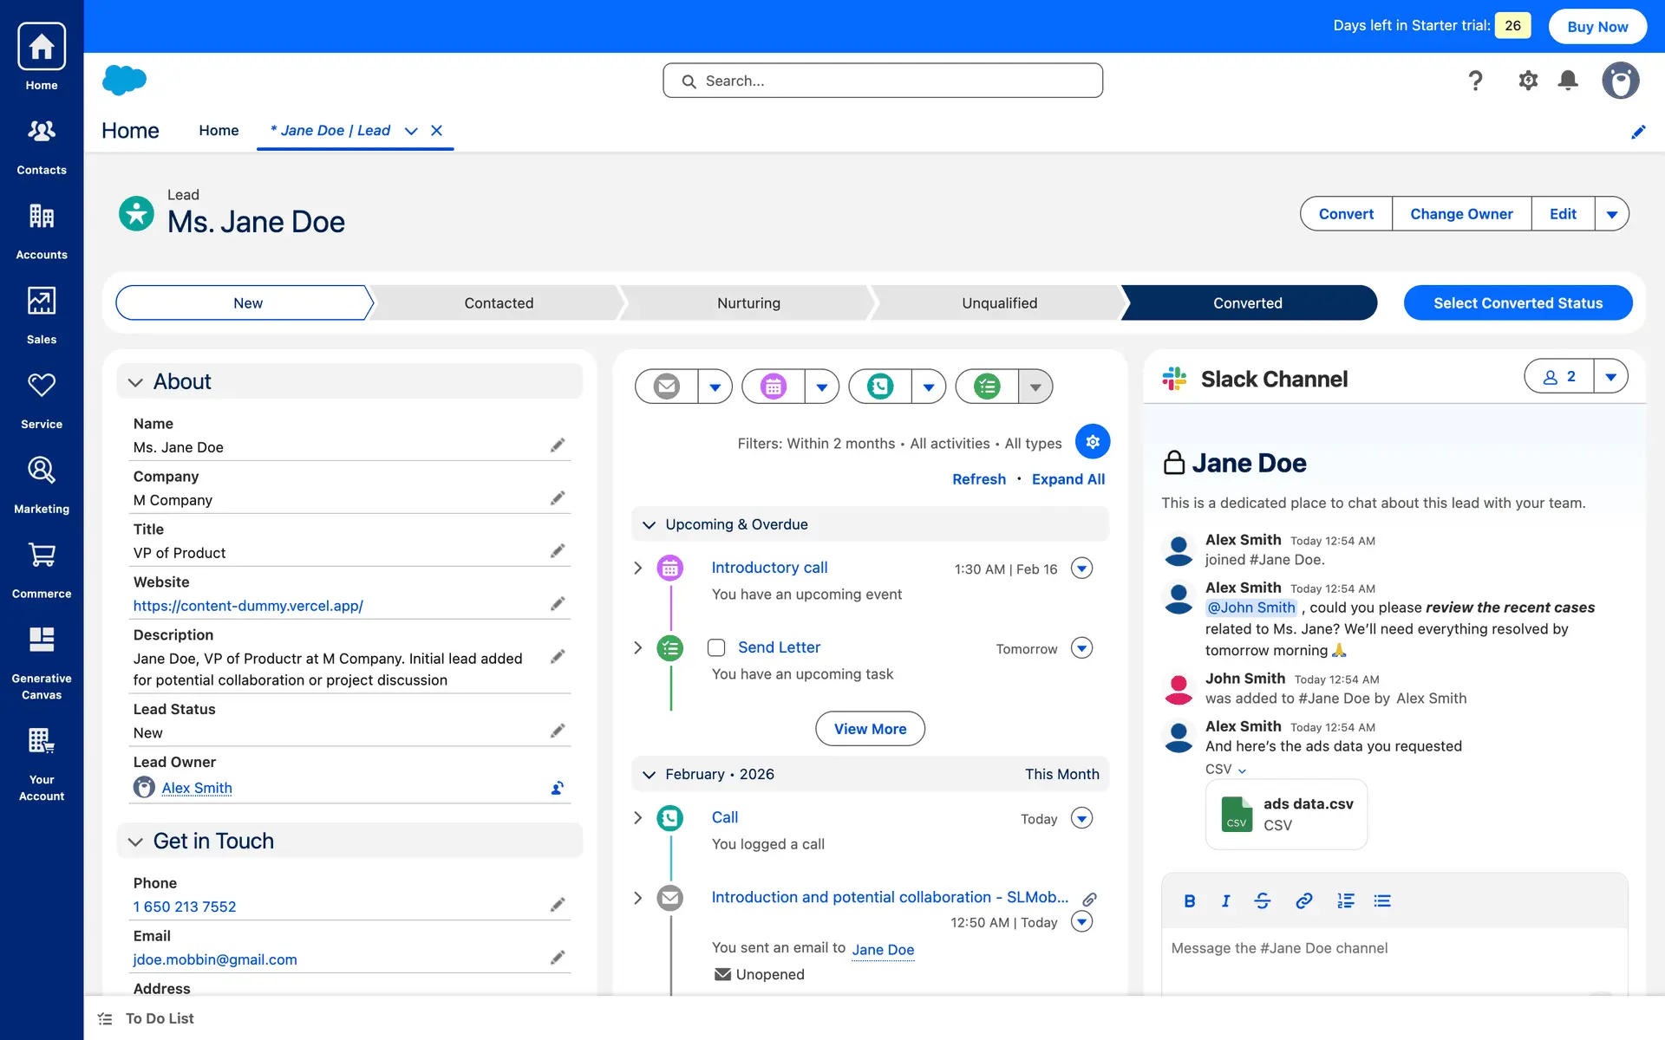Switch to the Home tab
This screenshot has height=1040, width=1665.
[219, 130]
